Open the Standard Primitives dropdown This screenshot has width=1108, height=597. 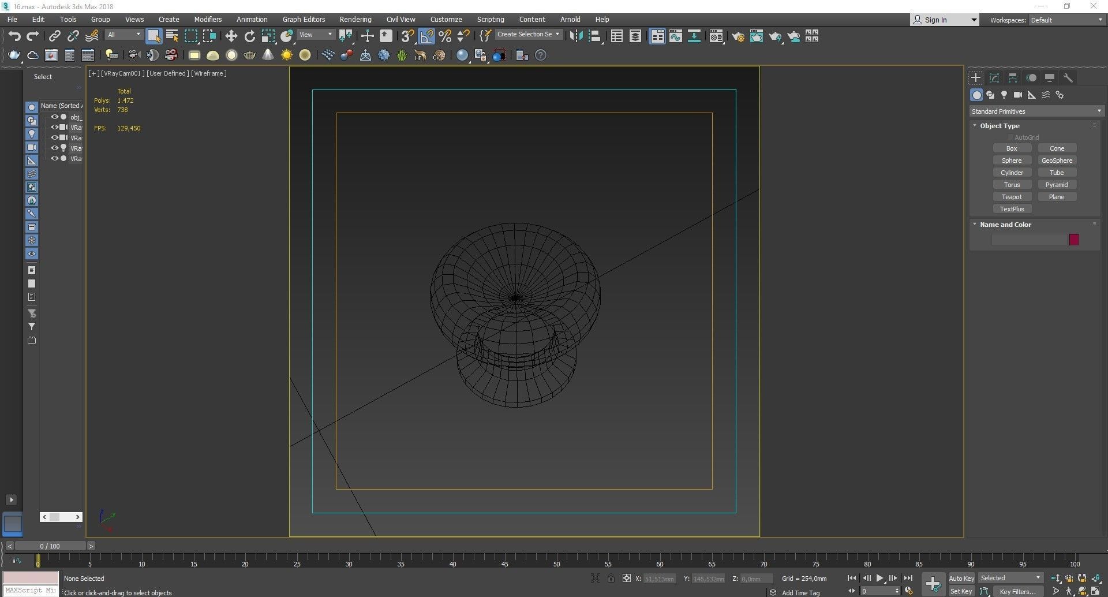point(1036,111)
